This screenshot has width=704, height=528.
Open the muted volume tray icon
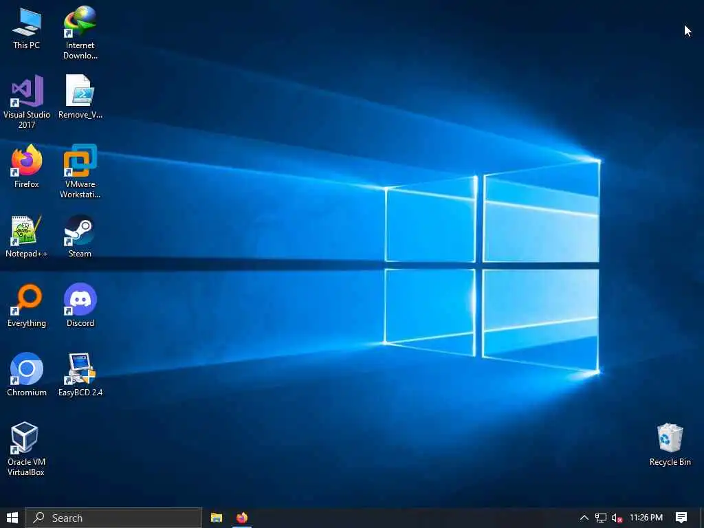617,518
